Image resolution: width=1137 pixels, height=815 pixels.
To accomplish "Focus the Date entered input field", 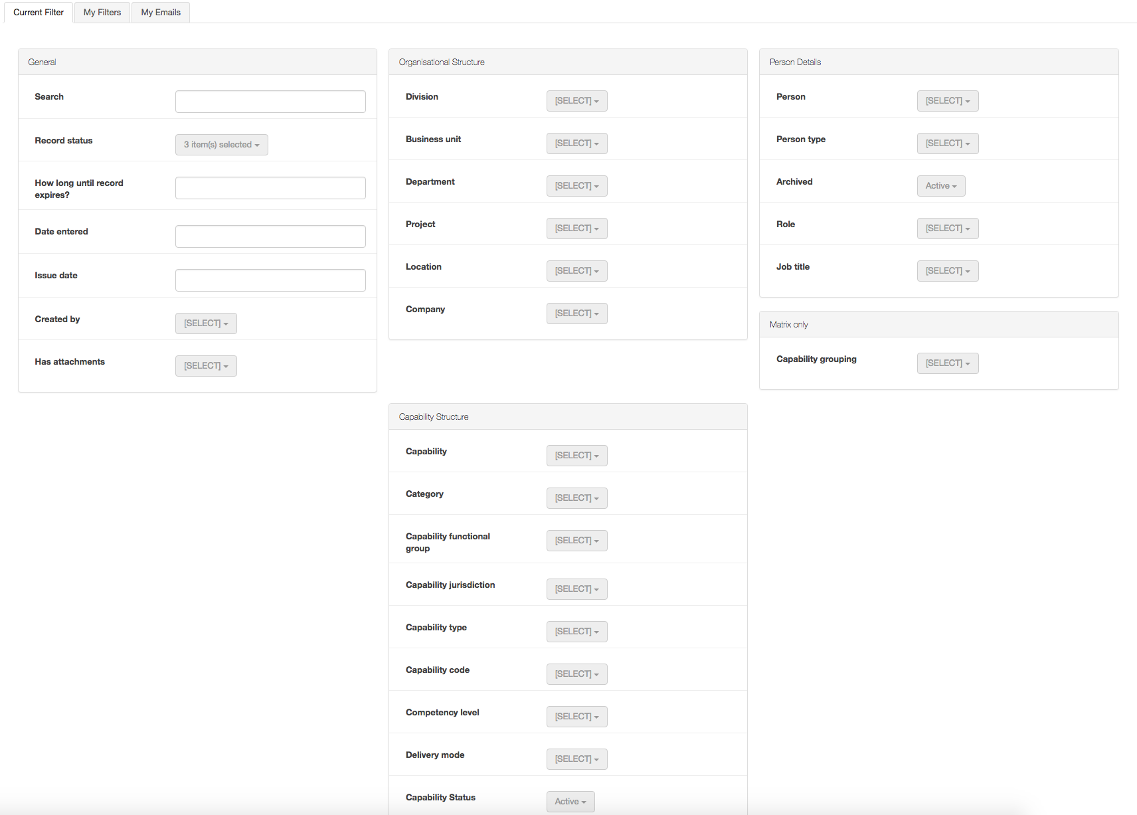I will [x=270, y=236].
